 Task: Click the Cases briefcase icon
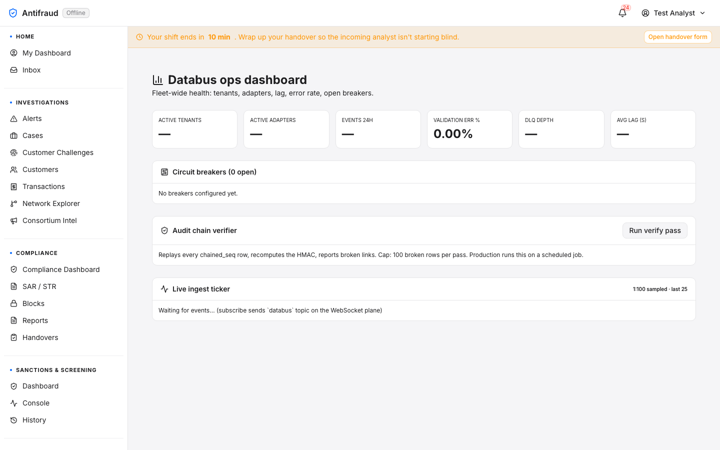(14, 135)
